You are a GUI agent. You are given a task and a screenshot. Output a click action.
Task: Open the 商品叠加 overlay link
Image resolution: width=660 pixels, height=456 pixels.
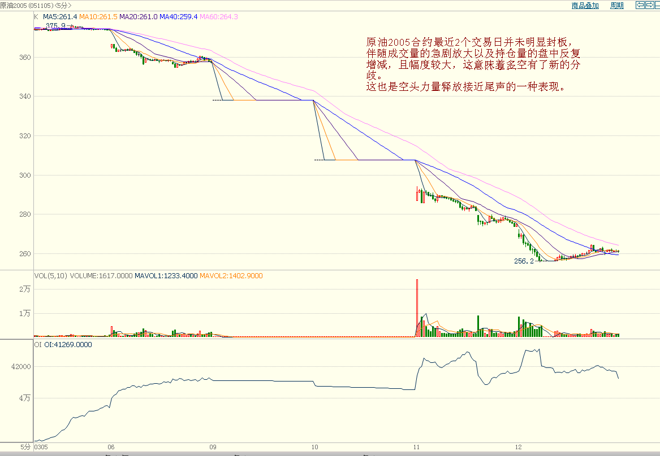(585, 6)
